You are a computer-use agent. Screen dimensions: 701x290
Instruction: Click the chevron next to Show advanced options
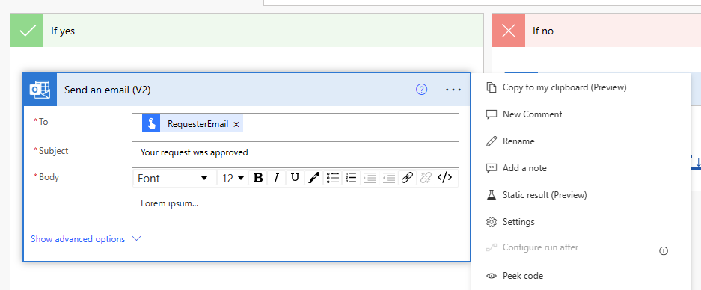tap(137, 238)
